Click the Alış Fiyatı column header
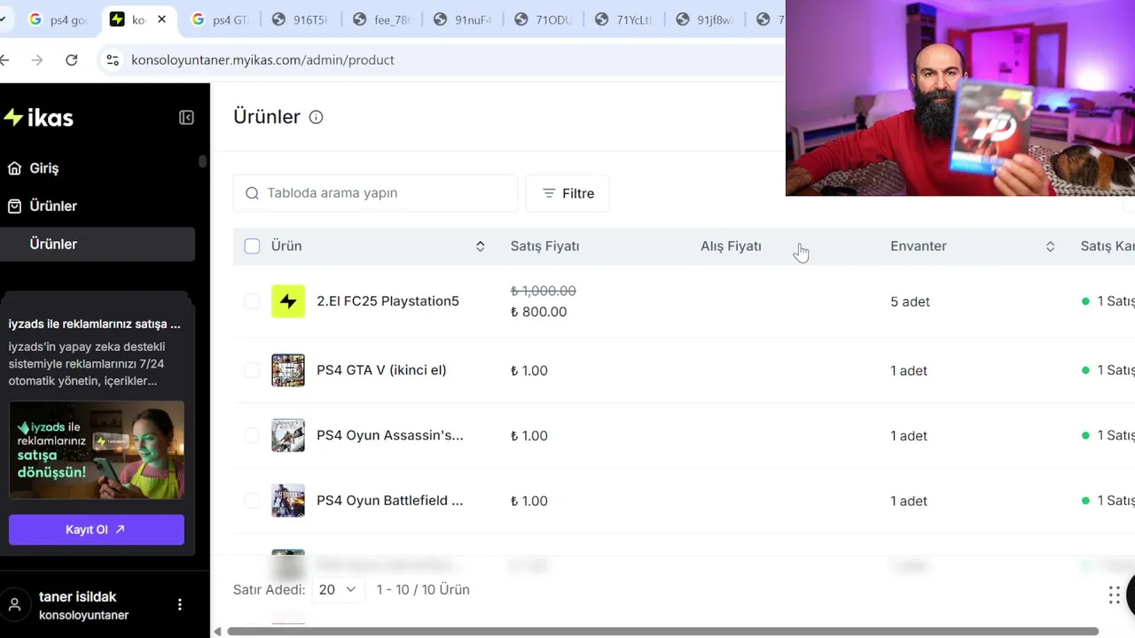The image size is (1135, 638). pyautogui.click(x=731, y=246)
